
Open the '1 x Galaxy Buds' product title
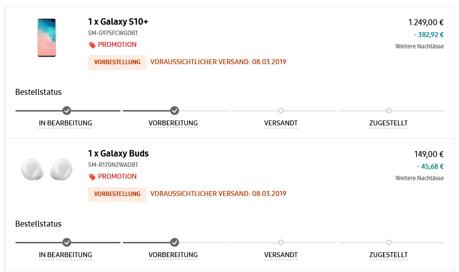(x=118, y=154)
